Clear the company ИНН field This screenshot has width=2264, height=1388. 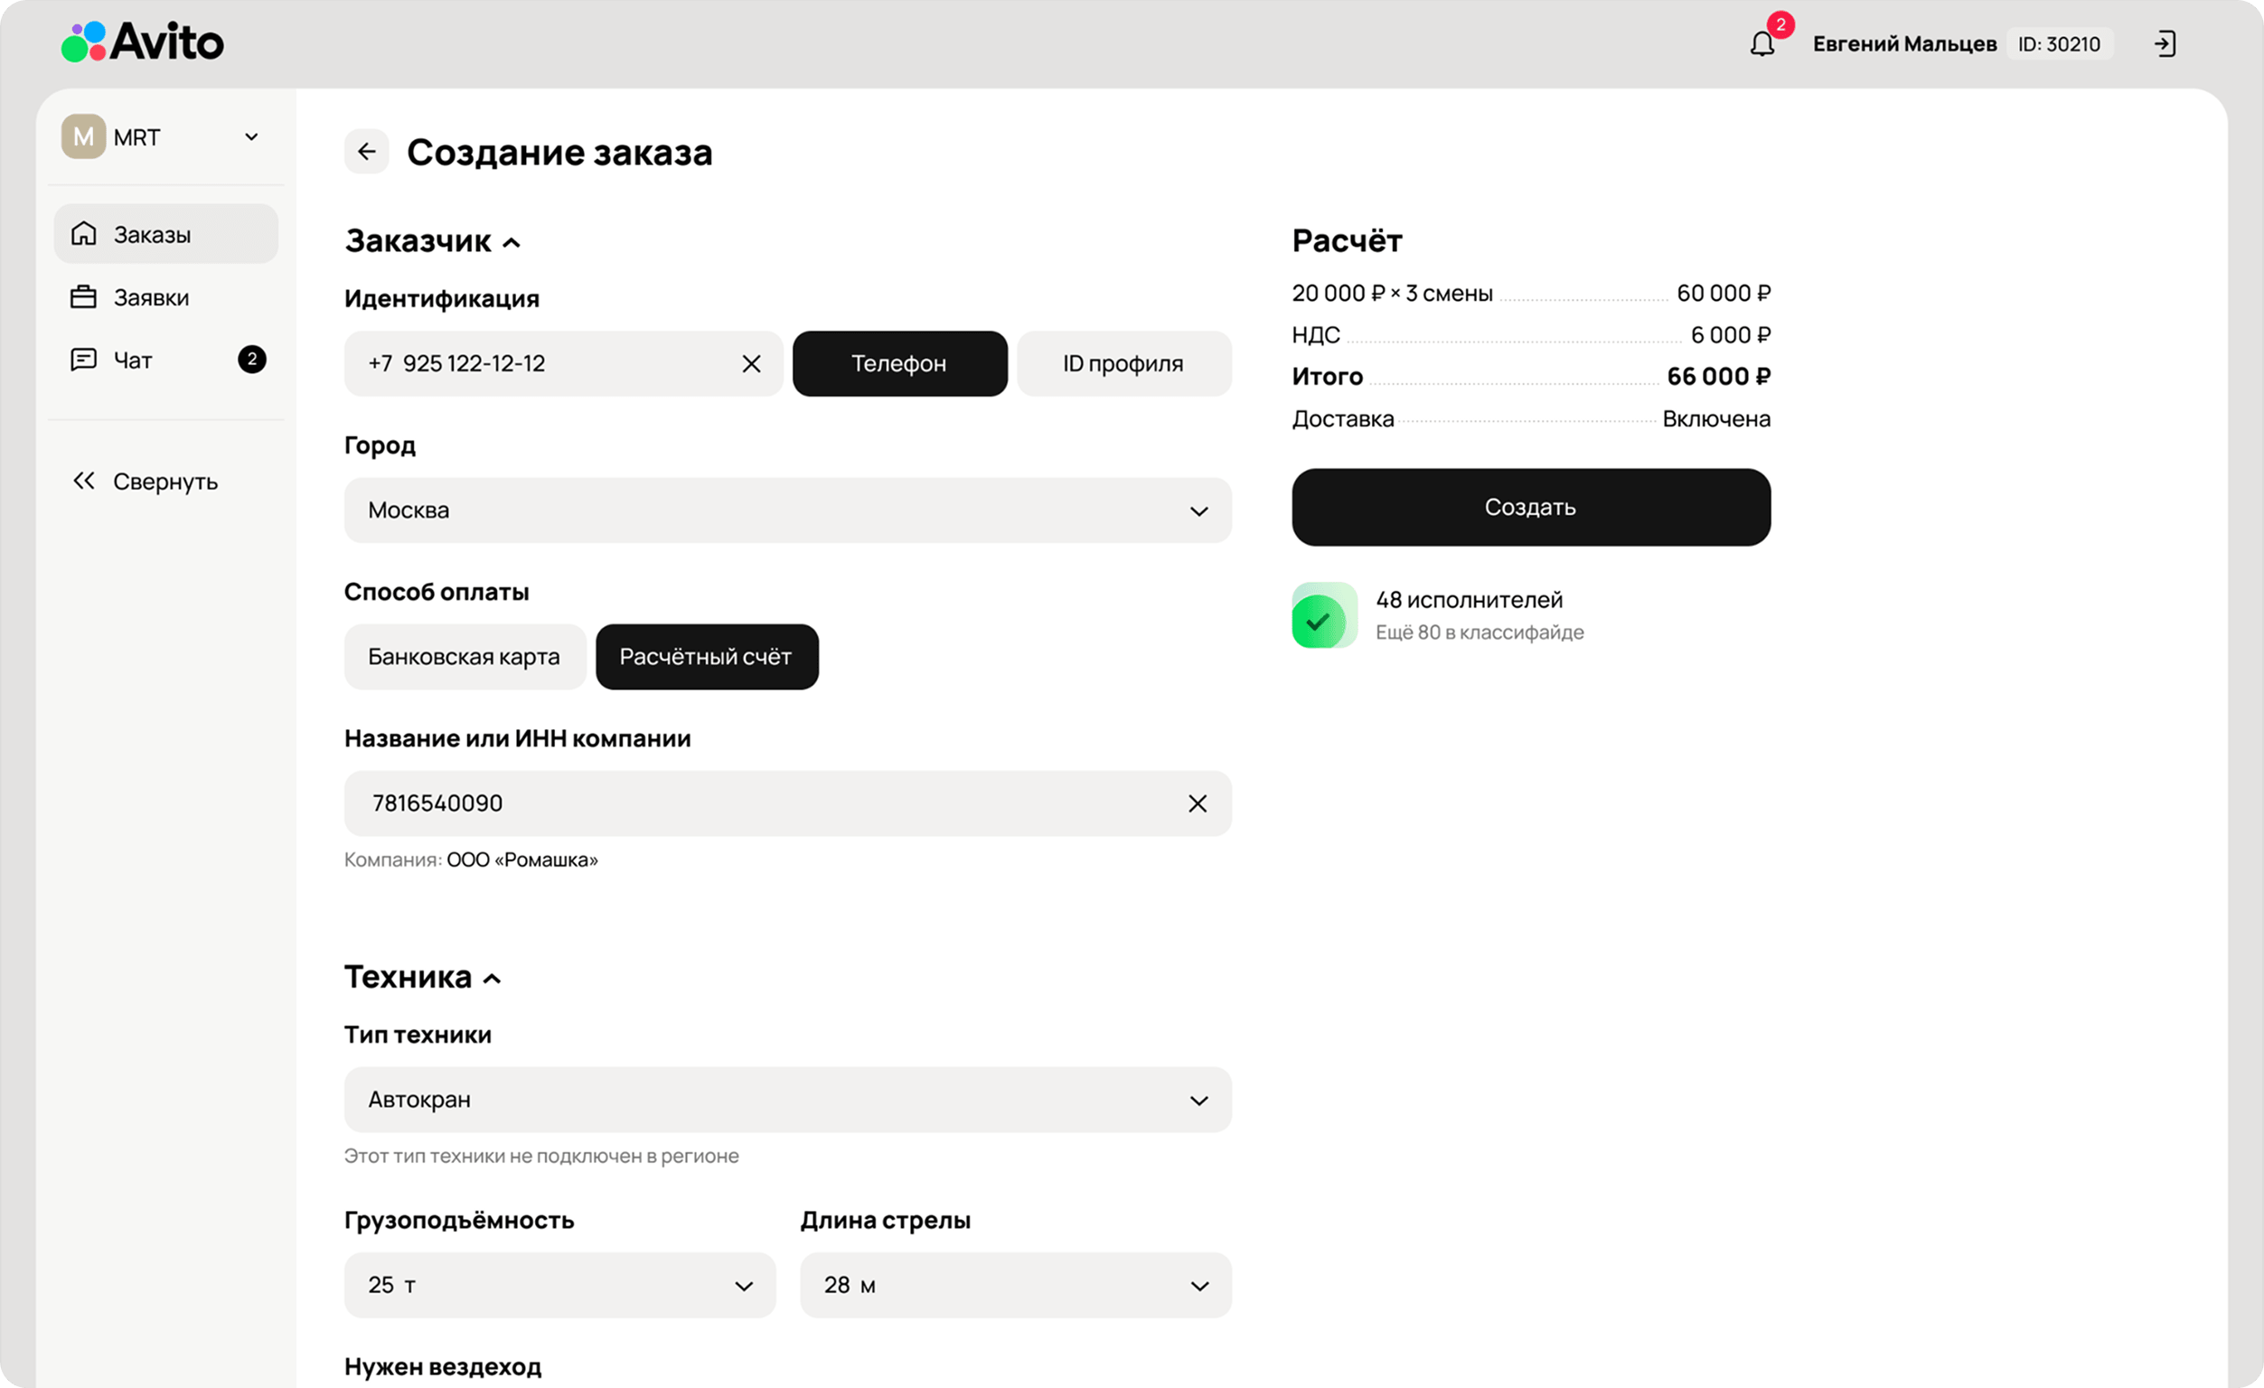click(1197, 803)
